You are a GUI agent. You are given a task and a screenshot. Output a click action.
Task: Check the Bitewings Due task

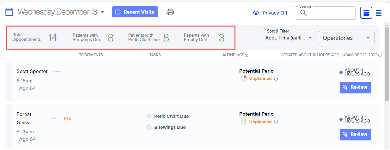(x=149, y=127)
